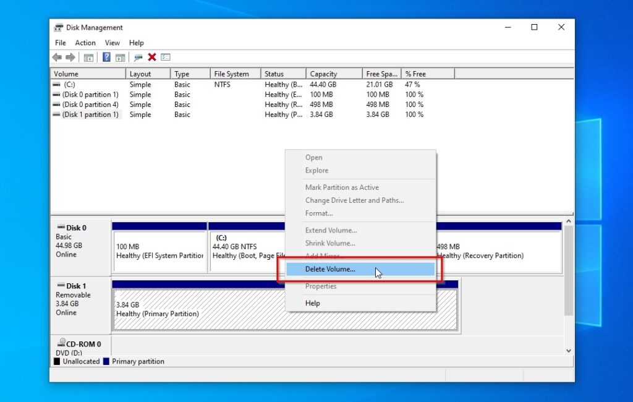Image resolution: width=633 pixels, height=402 pixels.
Task: Delete the volume using red X icon
Action: (152, 57)
